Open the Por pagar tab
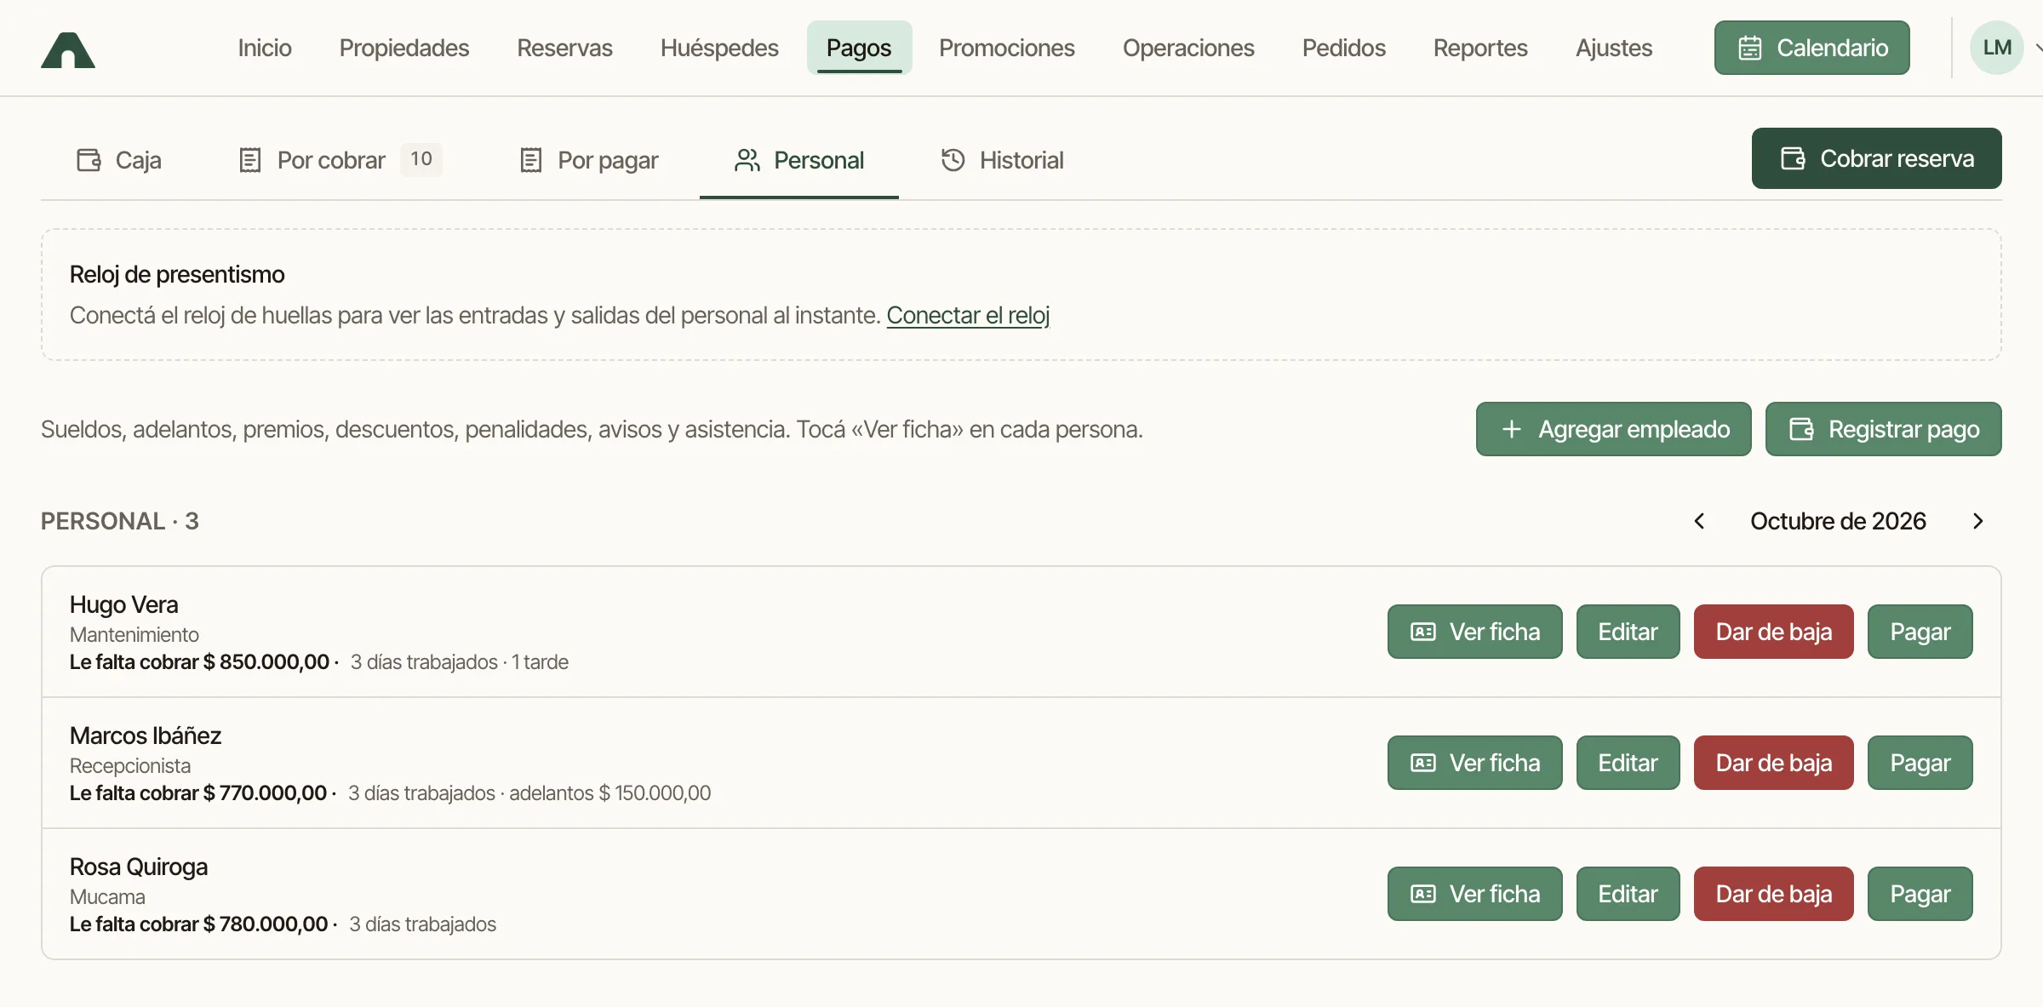Screen dimensions: 2043x1007 pos(588,160)
